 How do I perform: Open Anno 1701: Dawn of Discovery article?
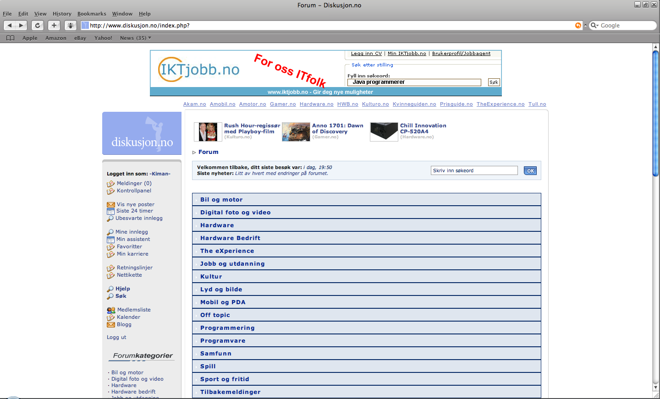(338, 129)
